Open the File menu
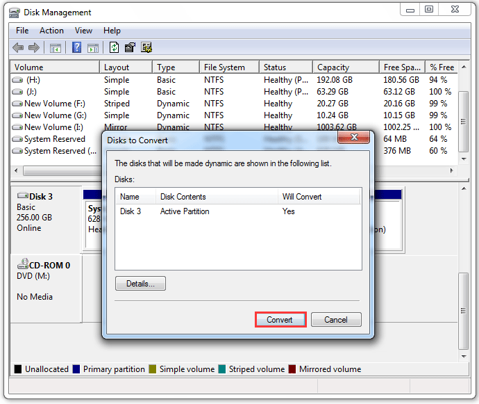479x404 pixels. pos(22,31)
